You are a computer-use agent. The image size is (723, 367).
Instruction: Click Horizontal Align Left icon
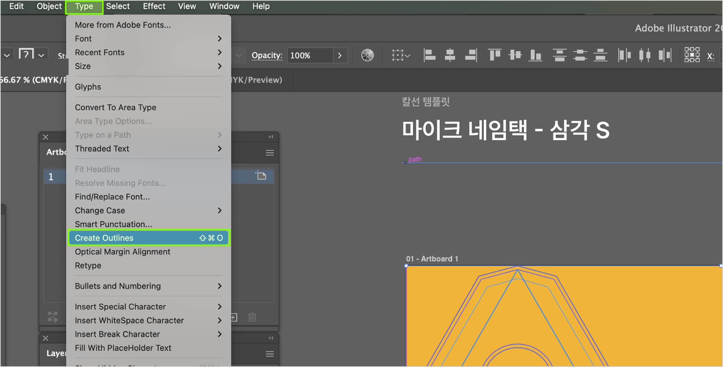pyautogui.click(x=429, y=55)
